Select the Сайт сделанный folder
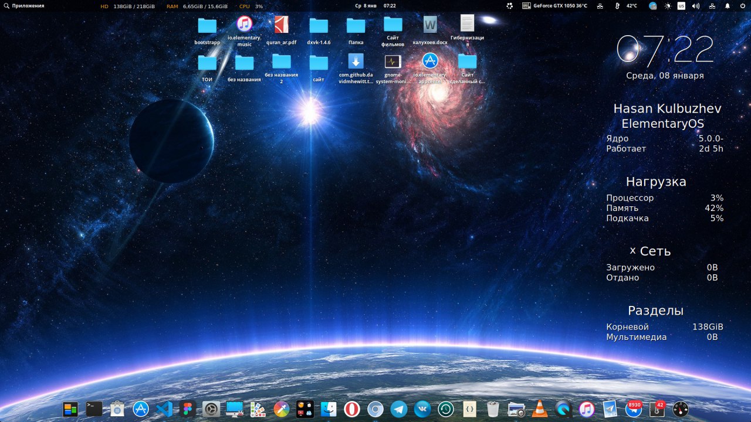Screen dimensions: 751x422 (467, 68)
